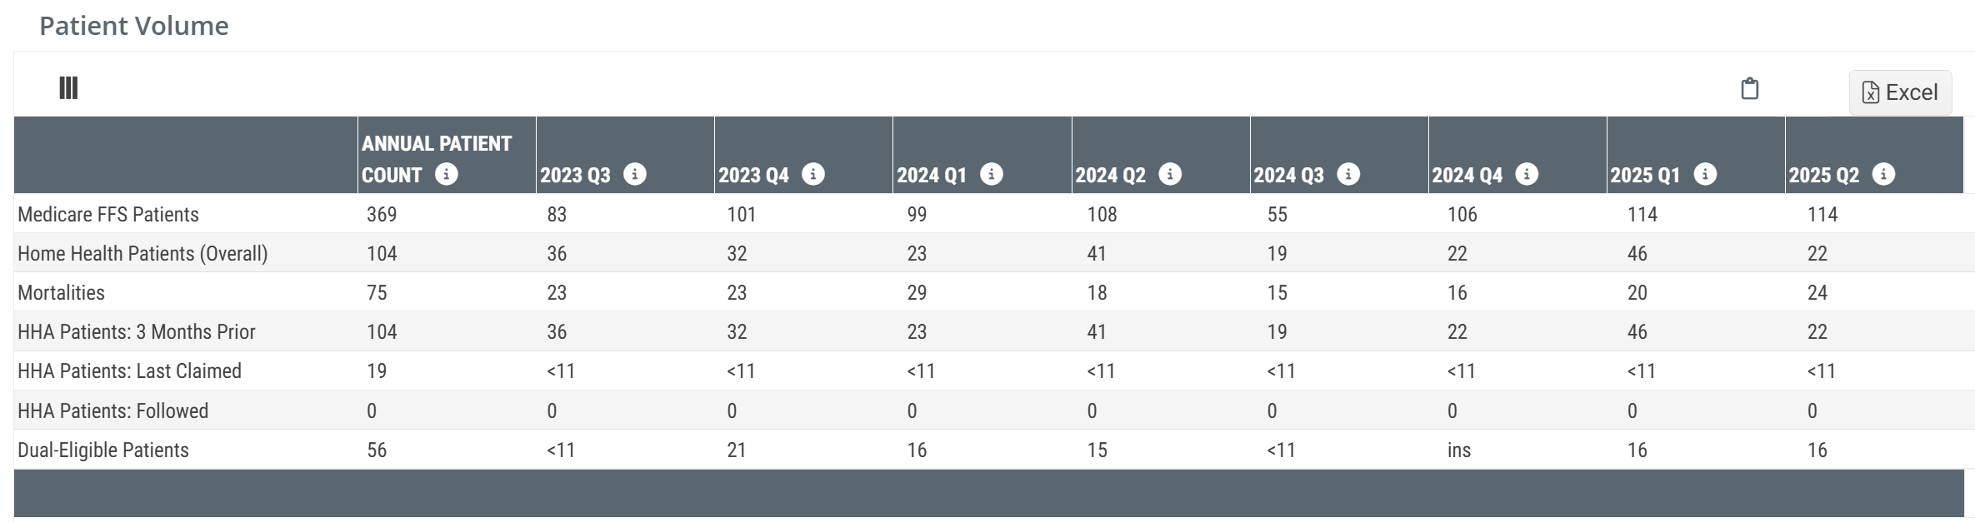Click the 2024 Q4 column header text
Screen dimensions: 1975x522
[1467, 176]
